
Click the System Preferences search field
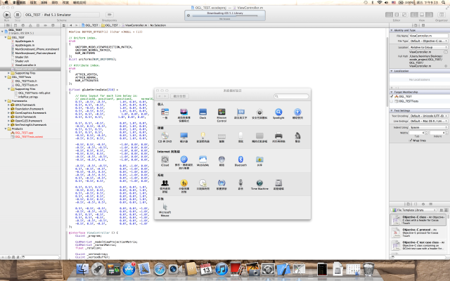(x=291, y=96)
